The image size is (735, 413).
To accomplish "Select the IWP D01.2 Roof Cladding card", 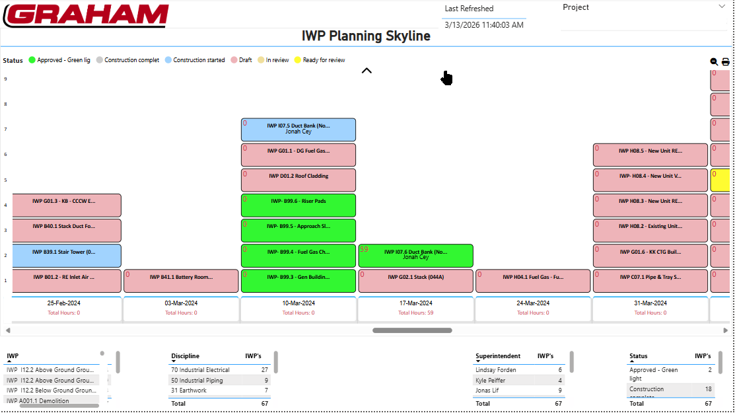I will (298, 180).
